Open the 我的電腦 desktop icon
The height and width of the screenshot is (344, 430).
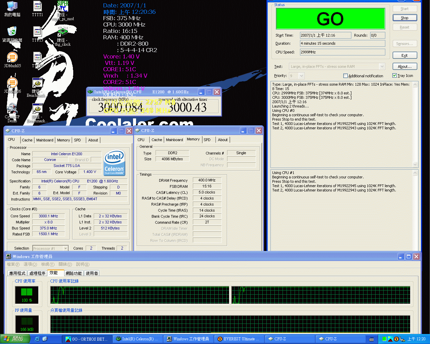point(12,9)
